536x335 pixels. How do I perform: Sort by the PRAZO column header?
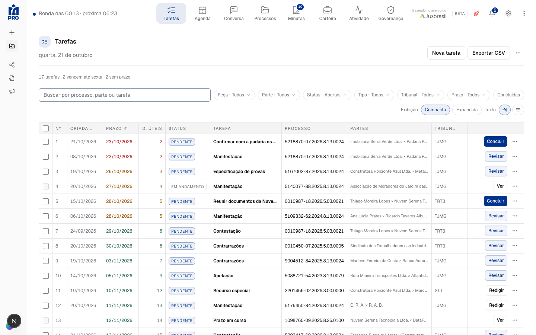(x=117, y=128)
